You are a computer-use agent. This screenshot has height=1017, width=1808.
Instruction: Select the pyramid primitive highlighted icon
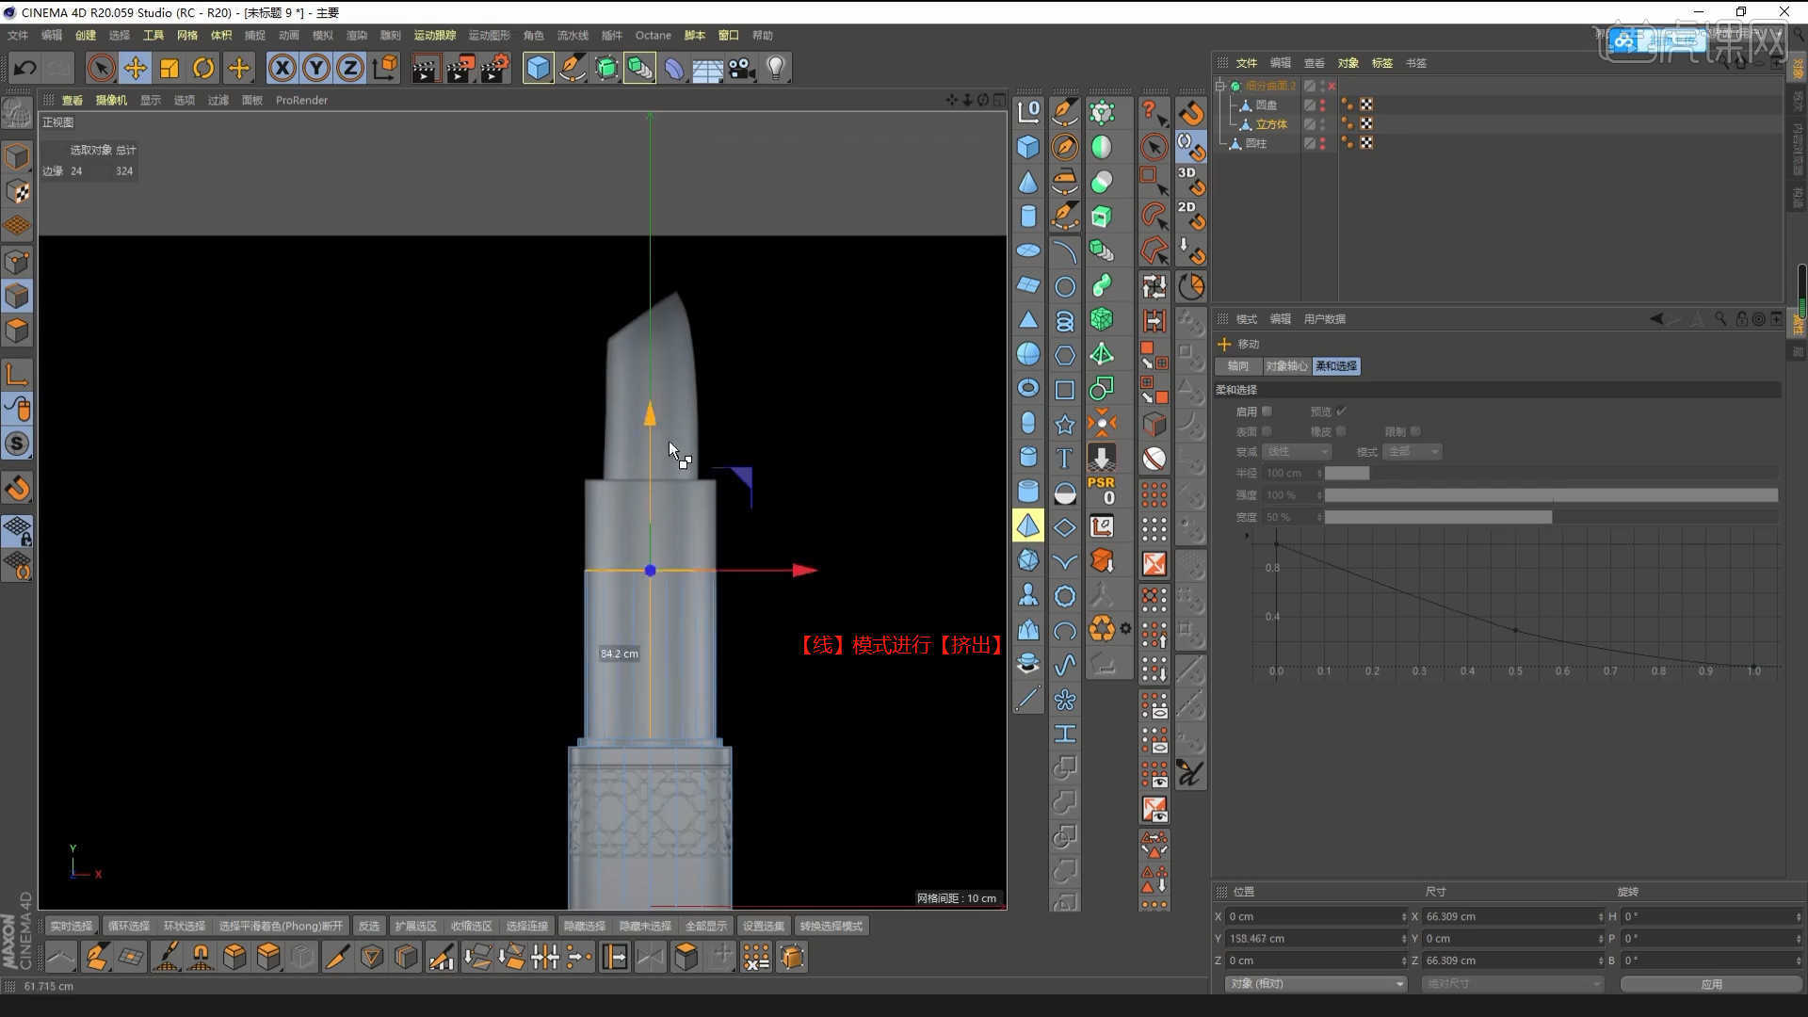pos(1028,525)
